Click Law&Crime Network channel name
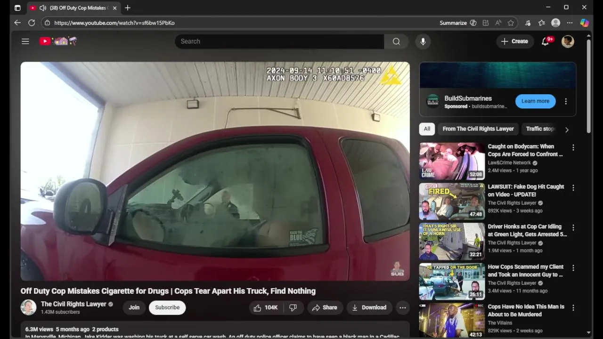 pos(509,163)
